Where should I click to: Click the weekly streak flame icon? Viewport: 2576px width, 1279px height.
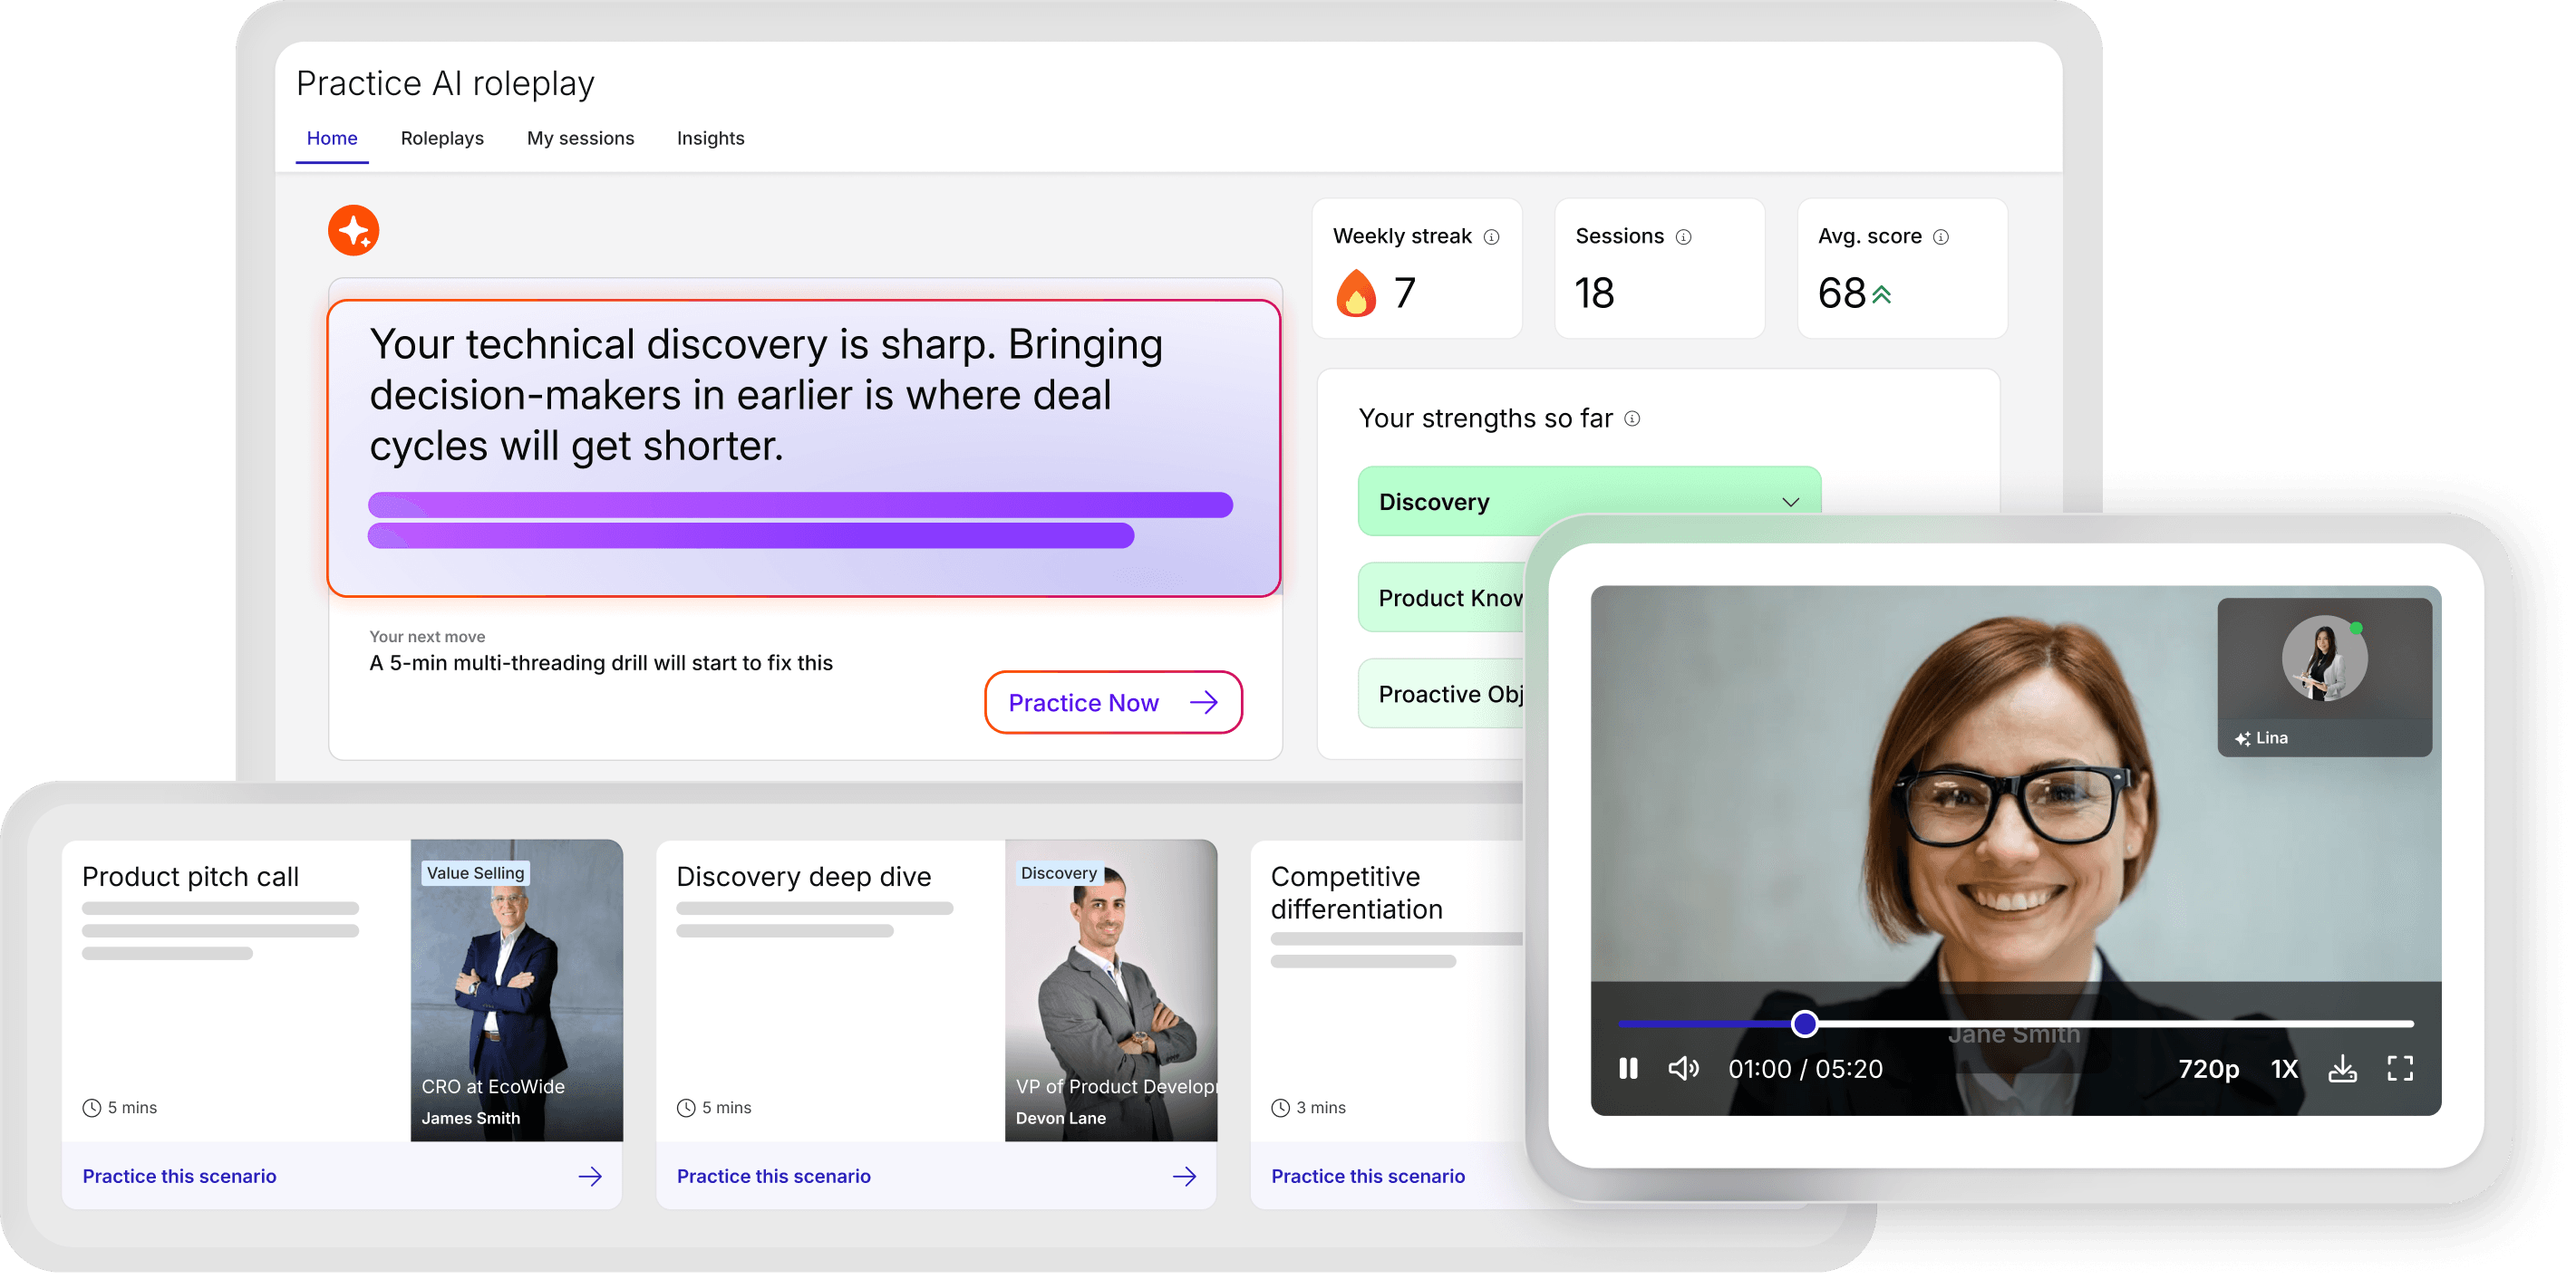[1356, 293]
